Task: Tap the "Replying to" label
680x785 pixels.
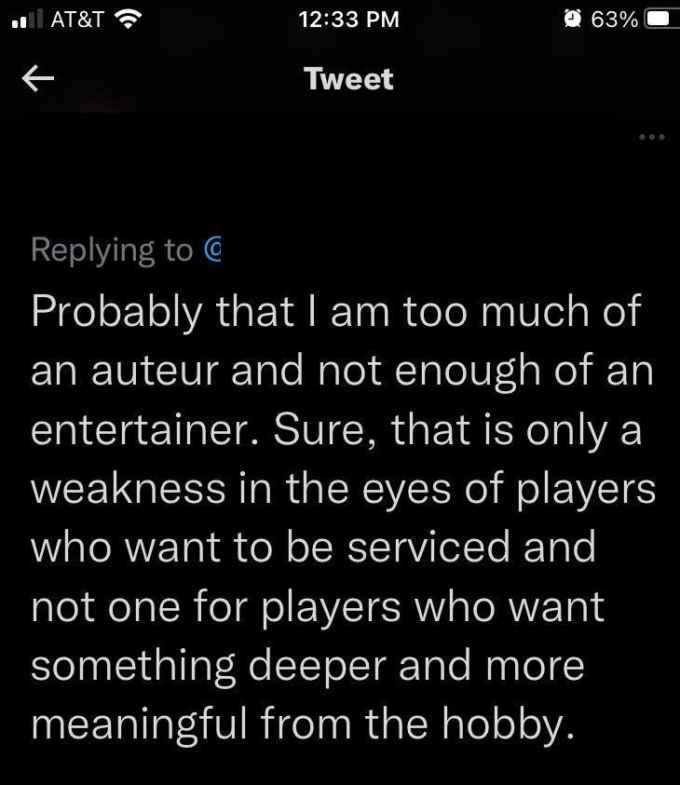Action: pos(112,250)
